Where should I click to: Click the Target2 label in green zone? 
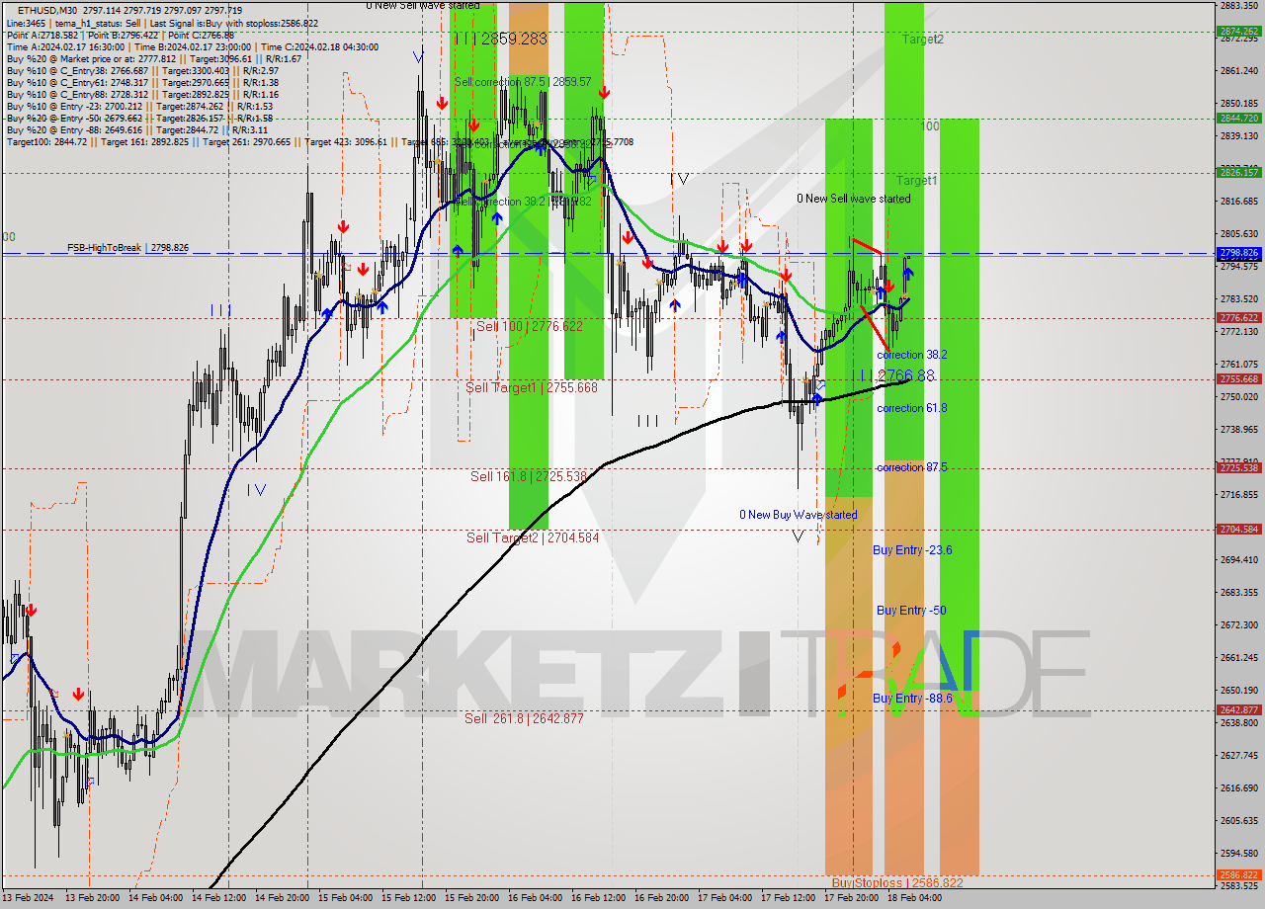point(923,40)
